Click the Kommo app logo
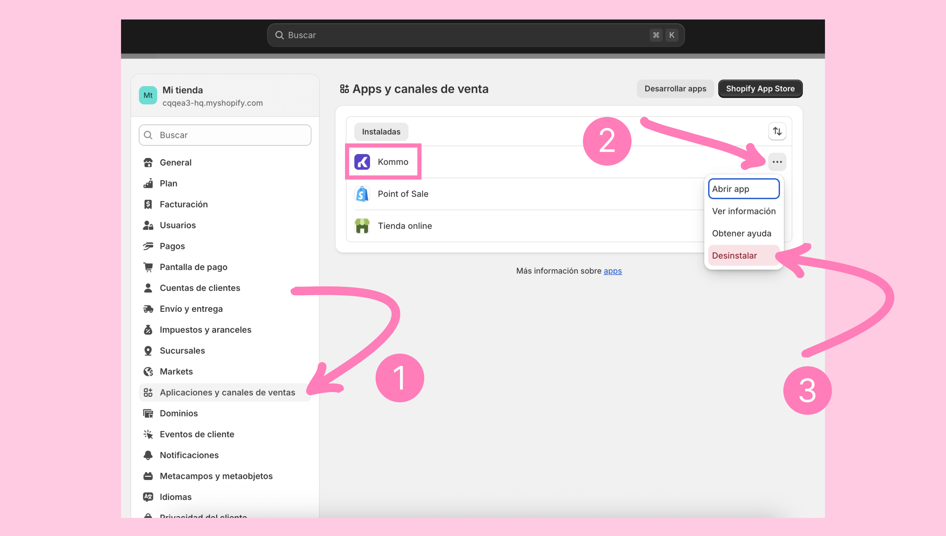Image resolution: width=946 pixels, height=536 pixels. (362, 162)
